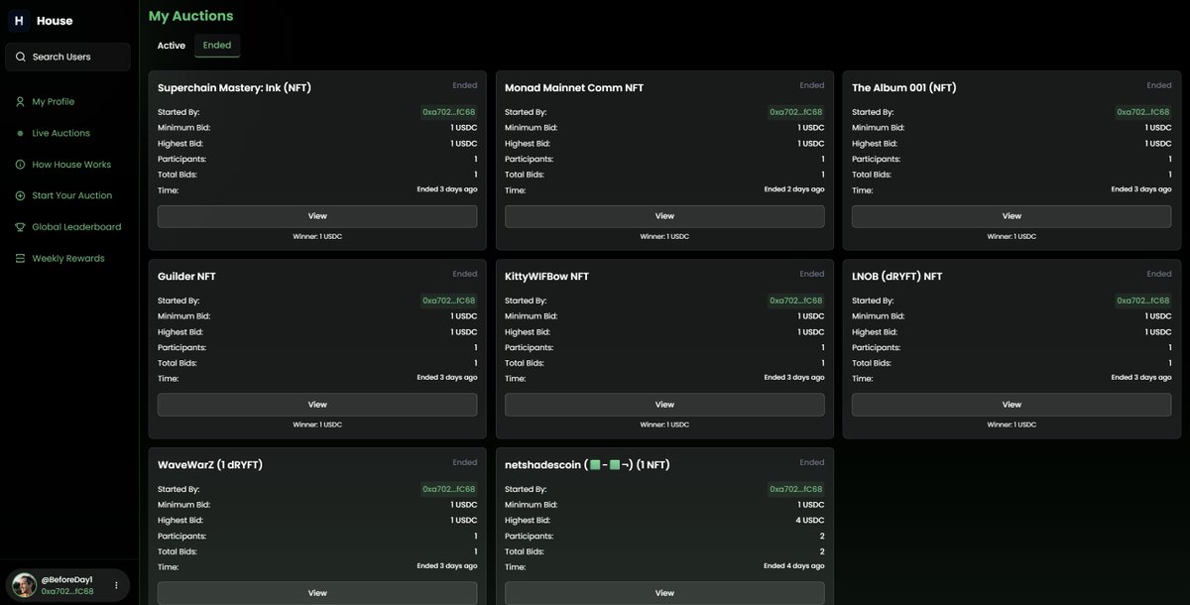Screen dimensions: 1190x605
Task: View the Guilder NFT auction
Action: pos(317,405)
